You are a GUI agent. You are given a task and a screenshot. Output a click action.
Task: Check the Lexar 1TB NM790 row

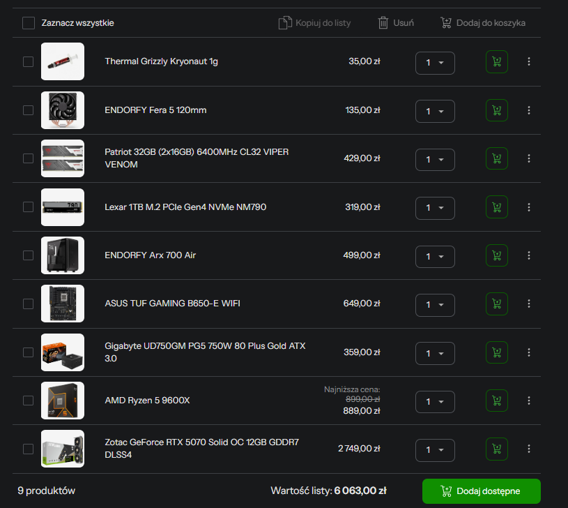[x=29, y=207]
